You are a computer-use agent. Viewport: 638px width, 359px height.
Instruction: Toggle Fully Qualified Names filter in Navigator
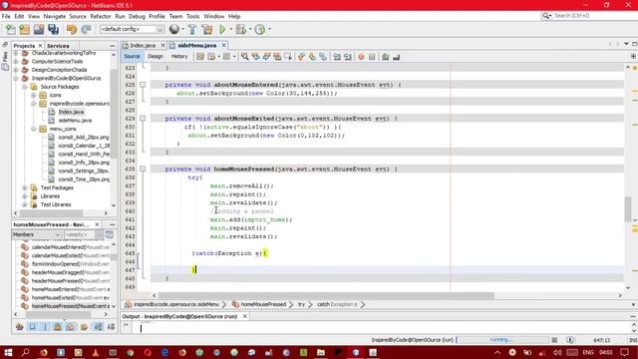pos(84,326)
